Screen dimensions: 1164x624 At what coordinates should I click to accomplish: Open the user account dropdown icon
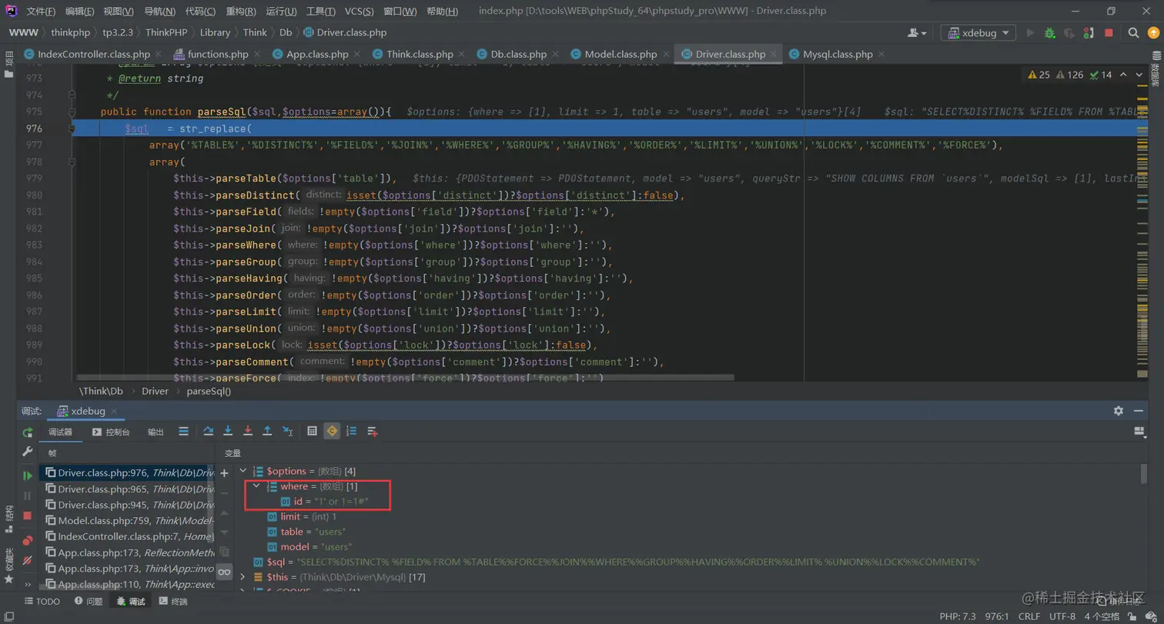coord(917,33)
